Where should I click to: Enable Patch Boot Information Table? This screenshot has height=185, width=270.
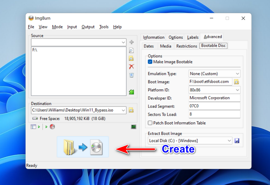[x=150, y=123]
